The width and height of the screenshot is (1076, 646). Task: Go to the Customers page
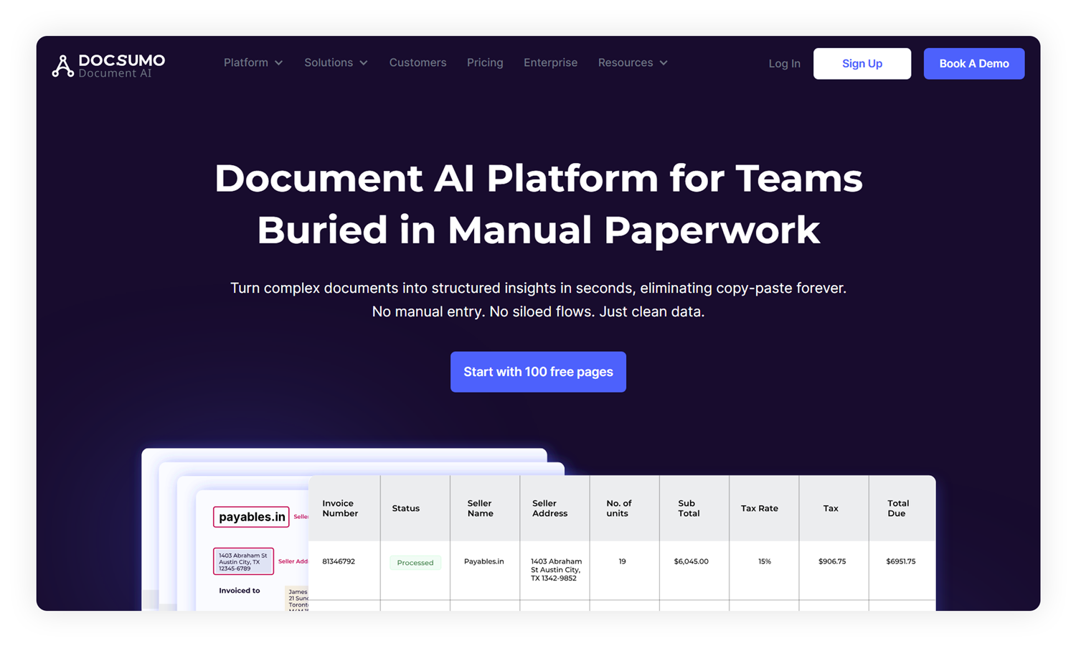click(x=417, y=63)
